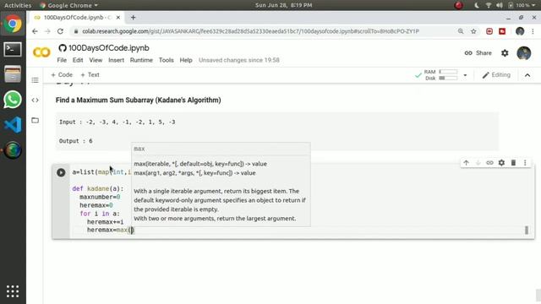541x304 pixels.
Task: Open files folder sidebar icon
Action: [35, 120]
